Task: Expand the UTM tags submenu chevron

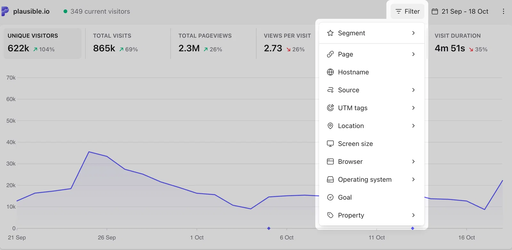Action: tap(413, 108)
